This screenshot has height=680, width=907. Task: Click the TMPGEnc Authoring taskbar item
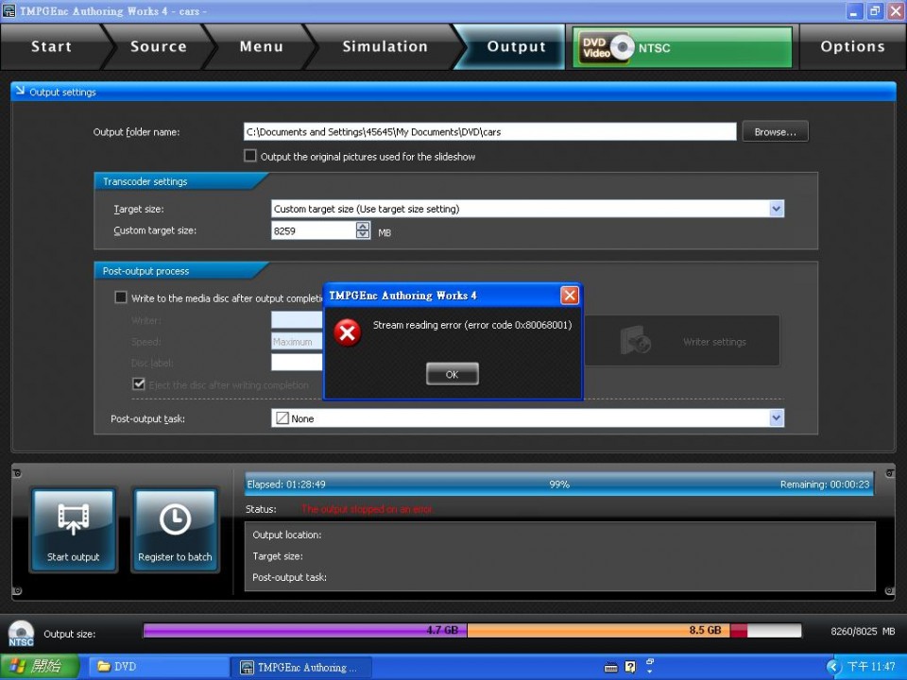[300, 667]
